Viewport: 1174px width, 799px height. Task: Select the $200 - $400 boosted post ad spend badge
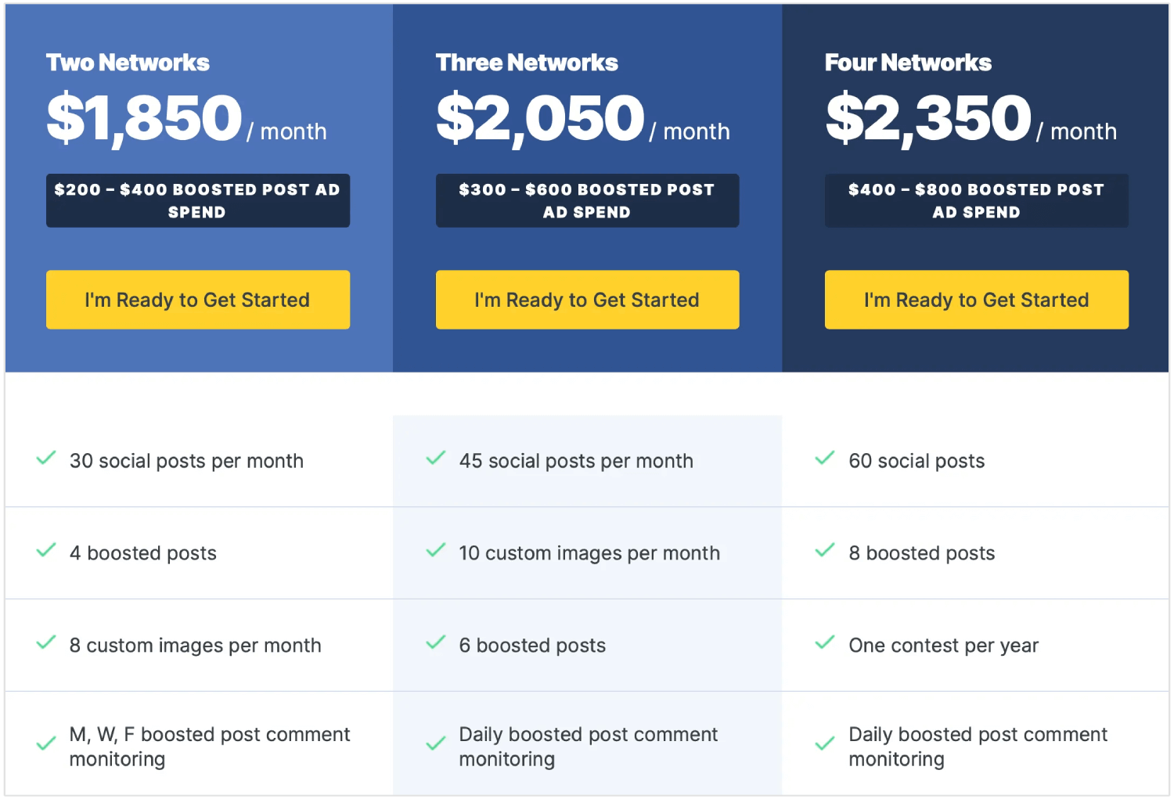[197, 200]
